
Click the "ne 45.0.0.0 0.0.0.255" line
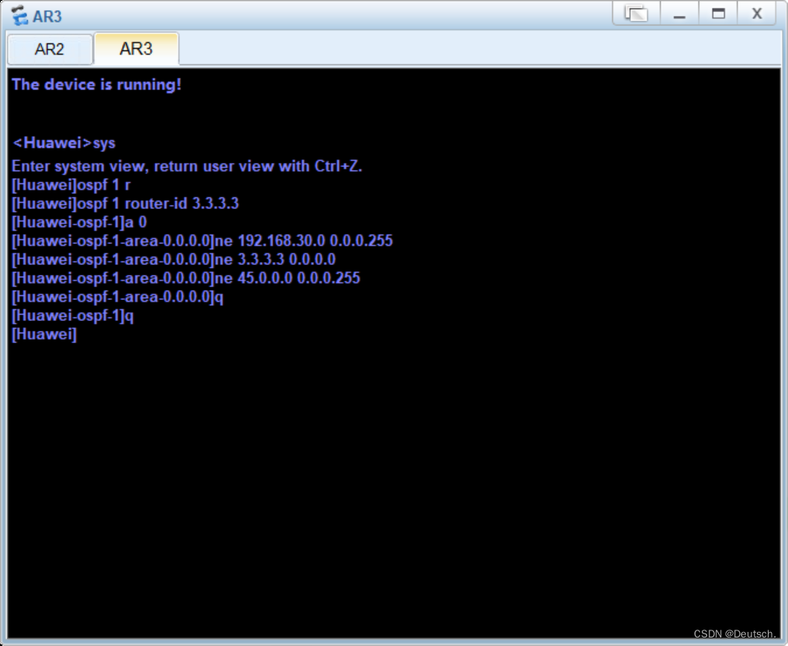(186, 278)
